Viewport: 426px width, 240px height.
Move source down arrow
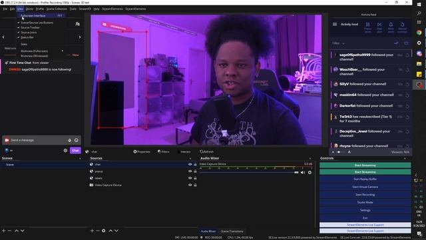[116, 231]
